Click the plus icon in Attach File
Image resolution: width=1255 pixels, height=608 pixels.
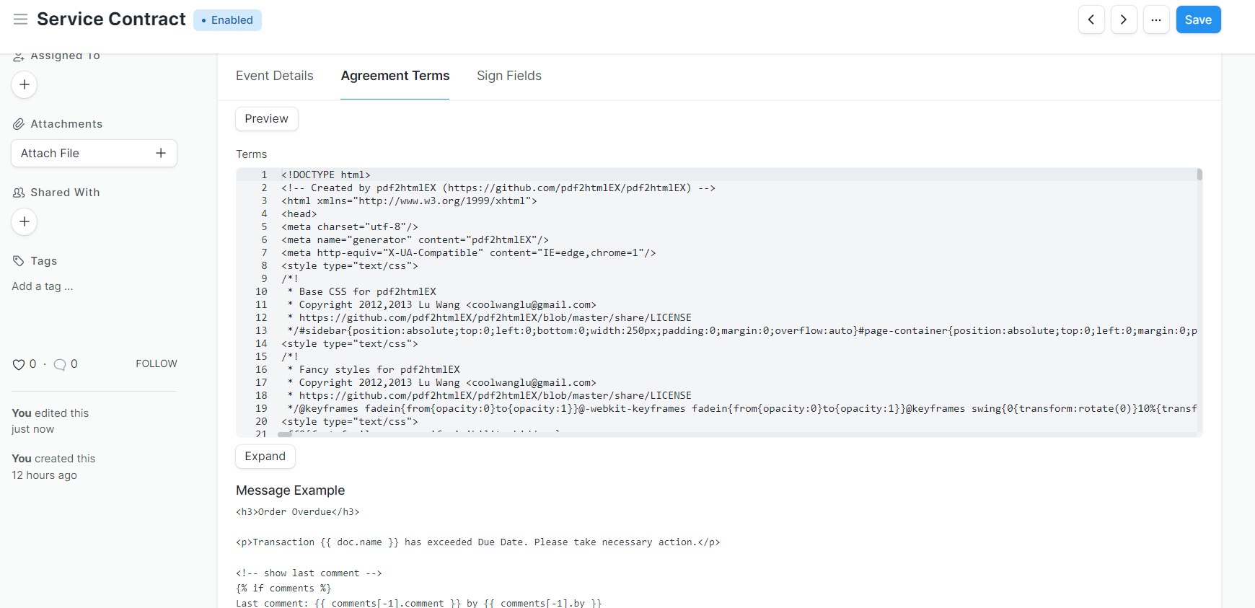161,153
